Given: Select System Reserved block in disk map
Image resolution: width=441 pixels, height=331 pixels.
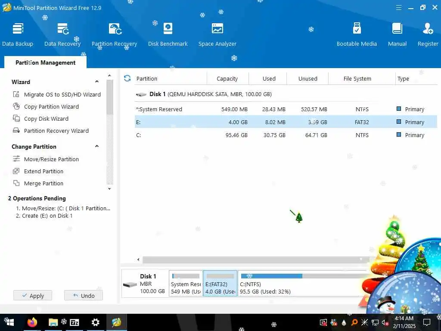Looking at the screenshot, I should 186,283.
